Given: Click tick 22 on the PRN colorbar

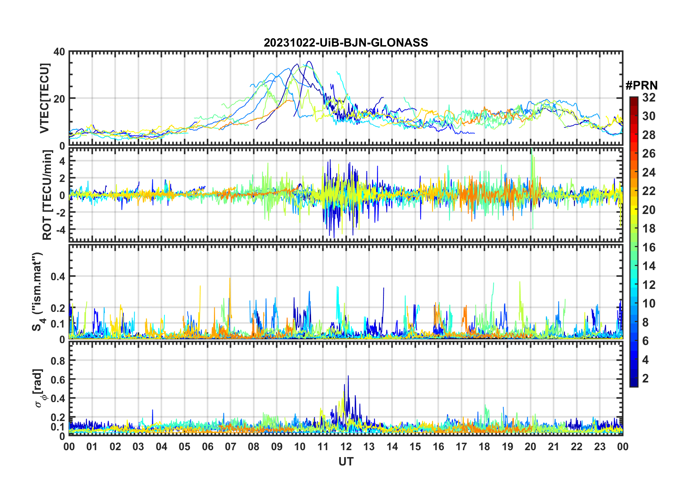Looking at the screenshot, I should click(x=649, y=191).
